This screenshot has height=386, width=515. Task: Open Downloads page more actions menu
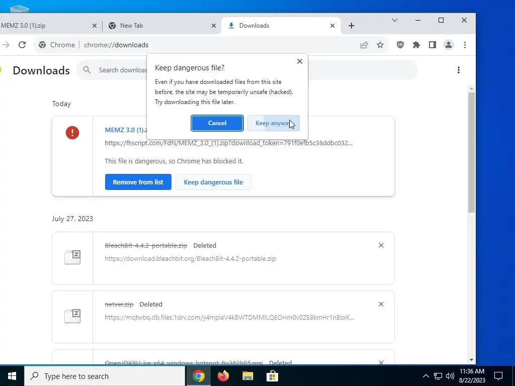[459, 70]
